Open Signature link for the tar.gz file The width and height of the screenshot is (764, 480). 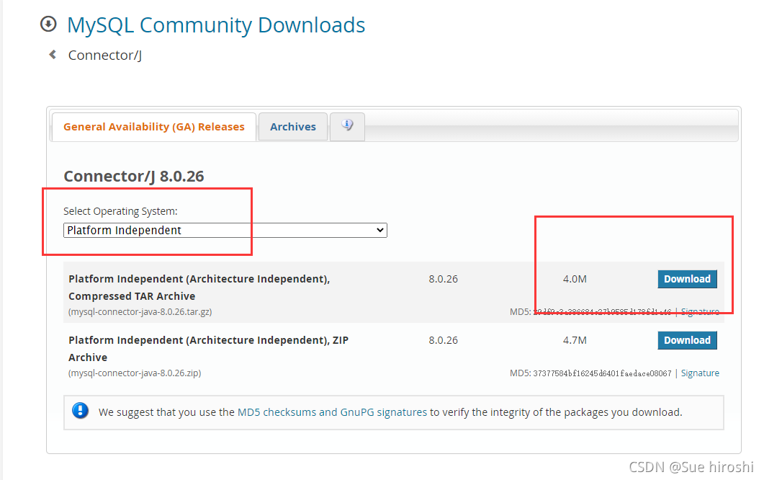(700, 311)
